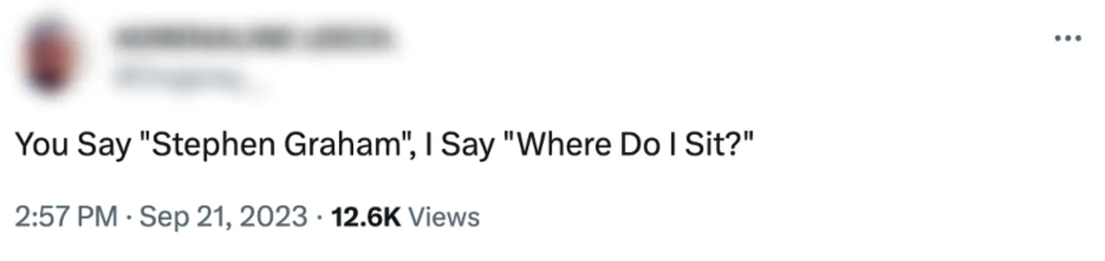Click the "Where Do I Sit?" quote

628,145
